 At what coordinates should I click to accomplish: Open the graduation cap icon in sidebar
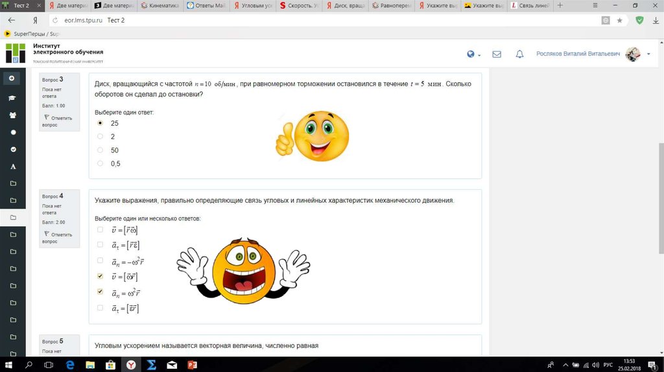(x=12, y=98)
